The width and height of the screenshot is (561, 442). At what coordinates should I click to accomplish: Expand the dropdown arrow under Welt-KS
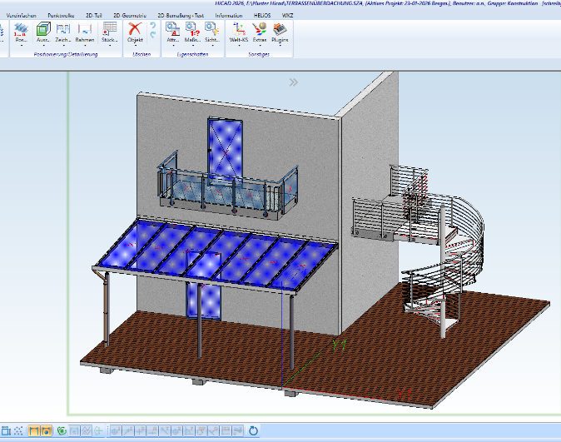(x=238, y=47)
